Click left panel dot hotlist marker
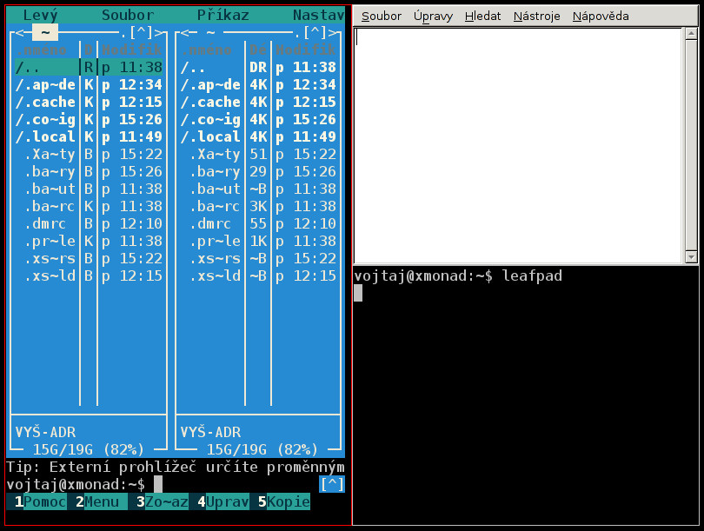Image resolution: width=704 pixels, height=531 pixels. tap(123, 34)
